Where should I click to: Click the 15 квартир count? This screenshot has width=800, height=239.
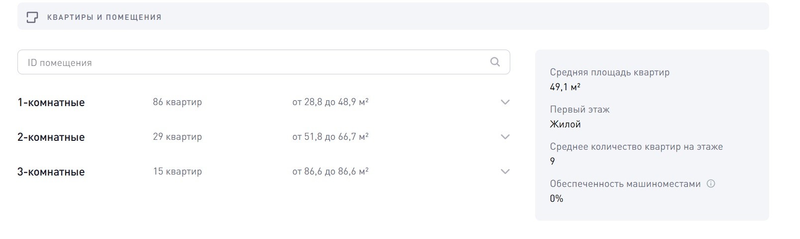pos(177,172)
